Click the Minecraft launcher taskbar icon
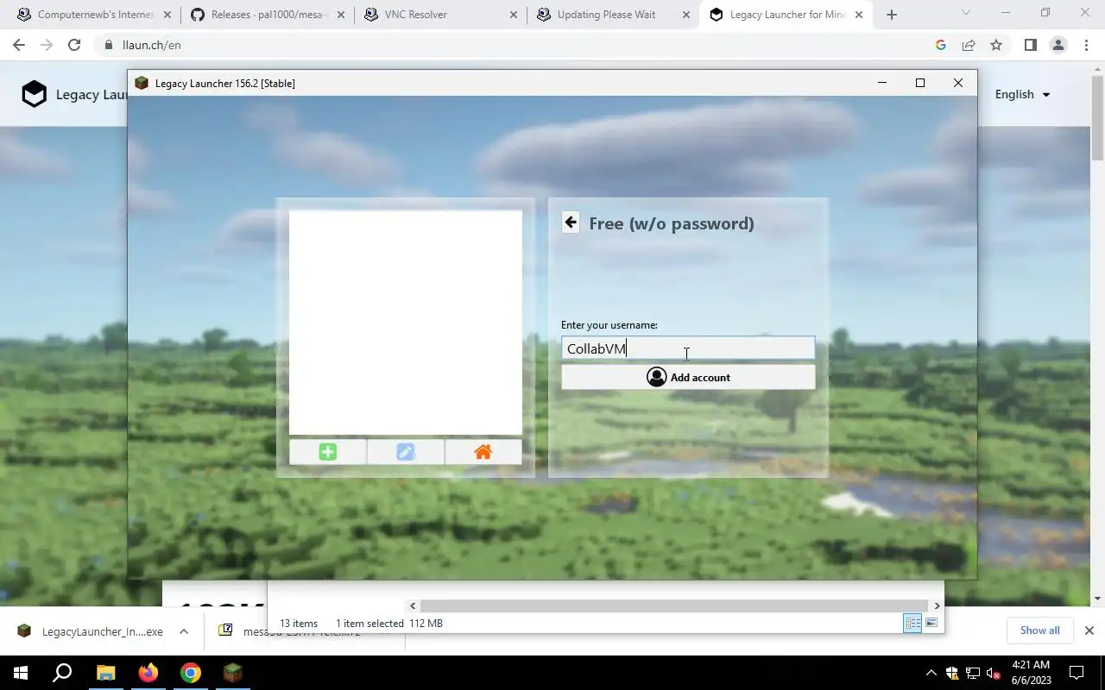 pos(233,673)
